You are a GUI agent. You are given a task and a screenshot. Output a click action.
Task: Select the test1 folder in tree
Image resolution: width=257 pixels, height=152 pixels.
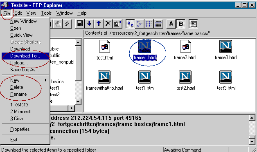54,88
